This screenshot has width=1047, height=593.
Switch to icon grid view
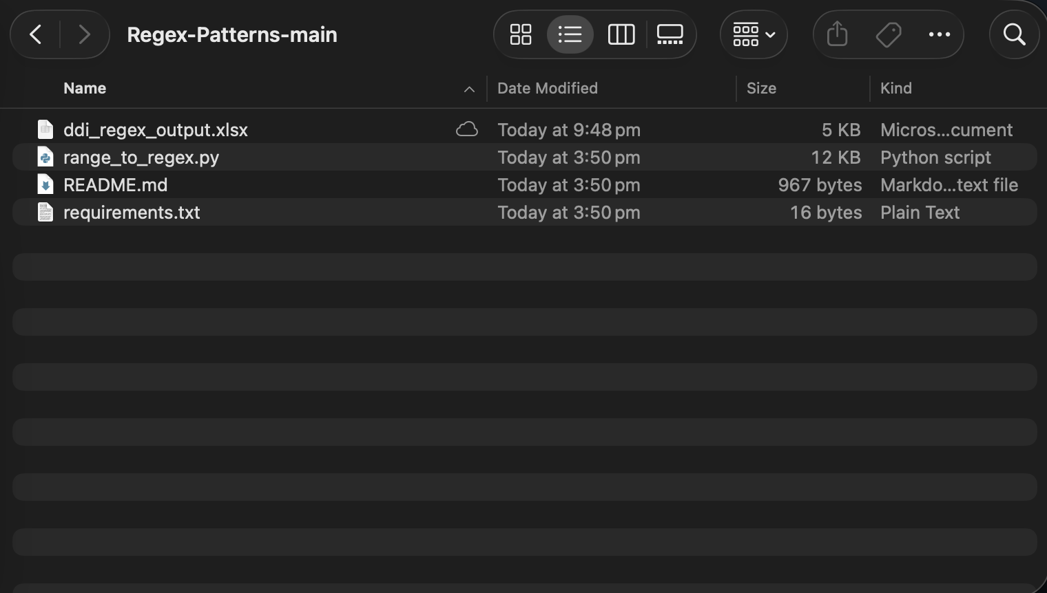(x=521, y=34)
